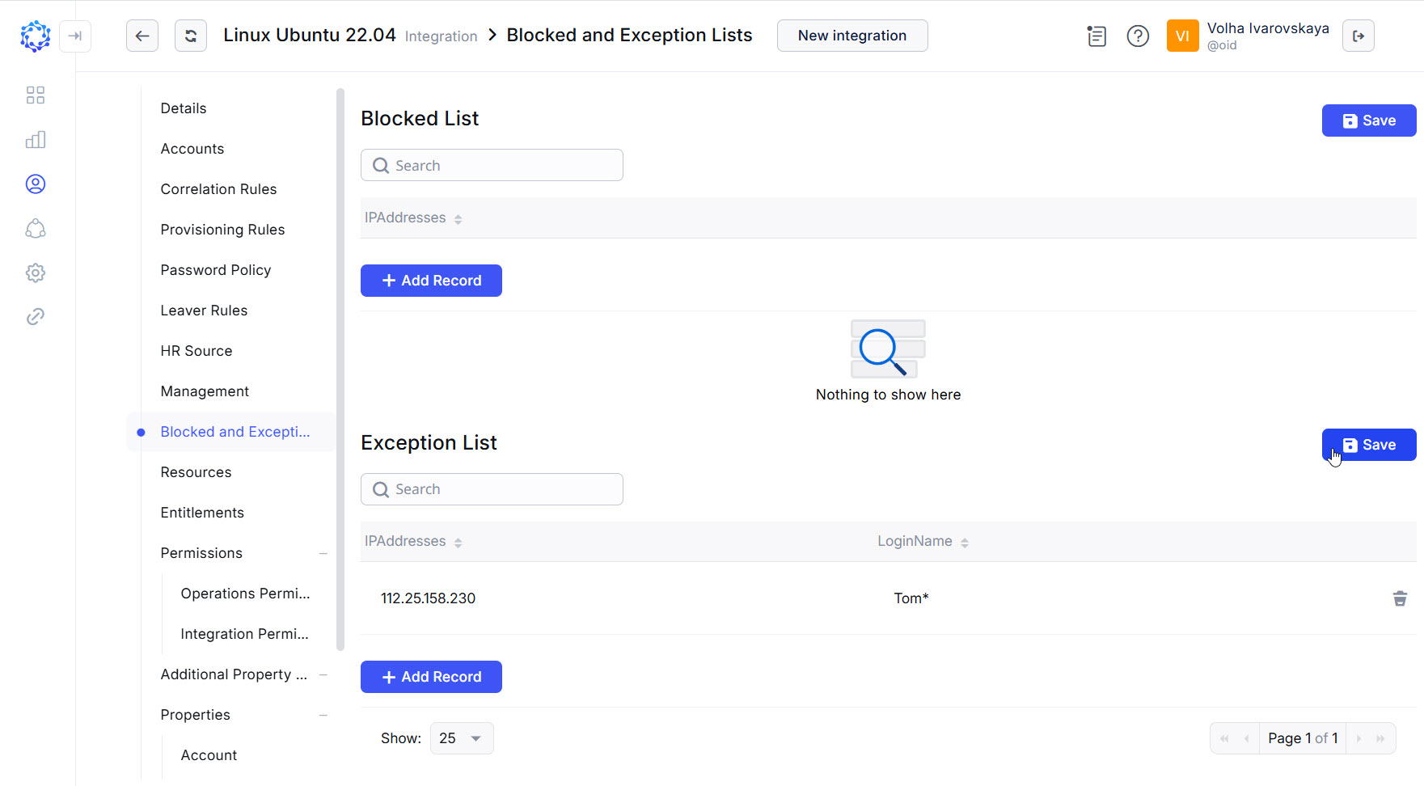Open the settings gear in the sidebar
Image resolution: width=1424 pixels, height=786 pixels.
pos(36,273)
